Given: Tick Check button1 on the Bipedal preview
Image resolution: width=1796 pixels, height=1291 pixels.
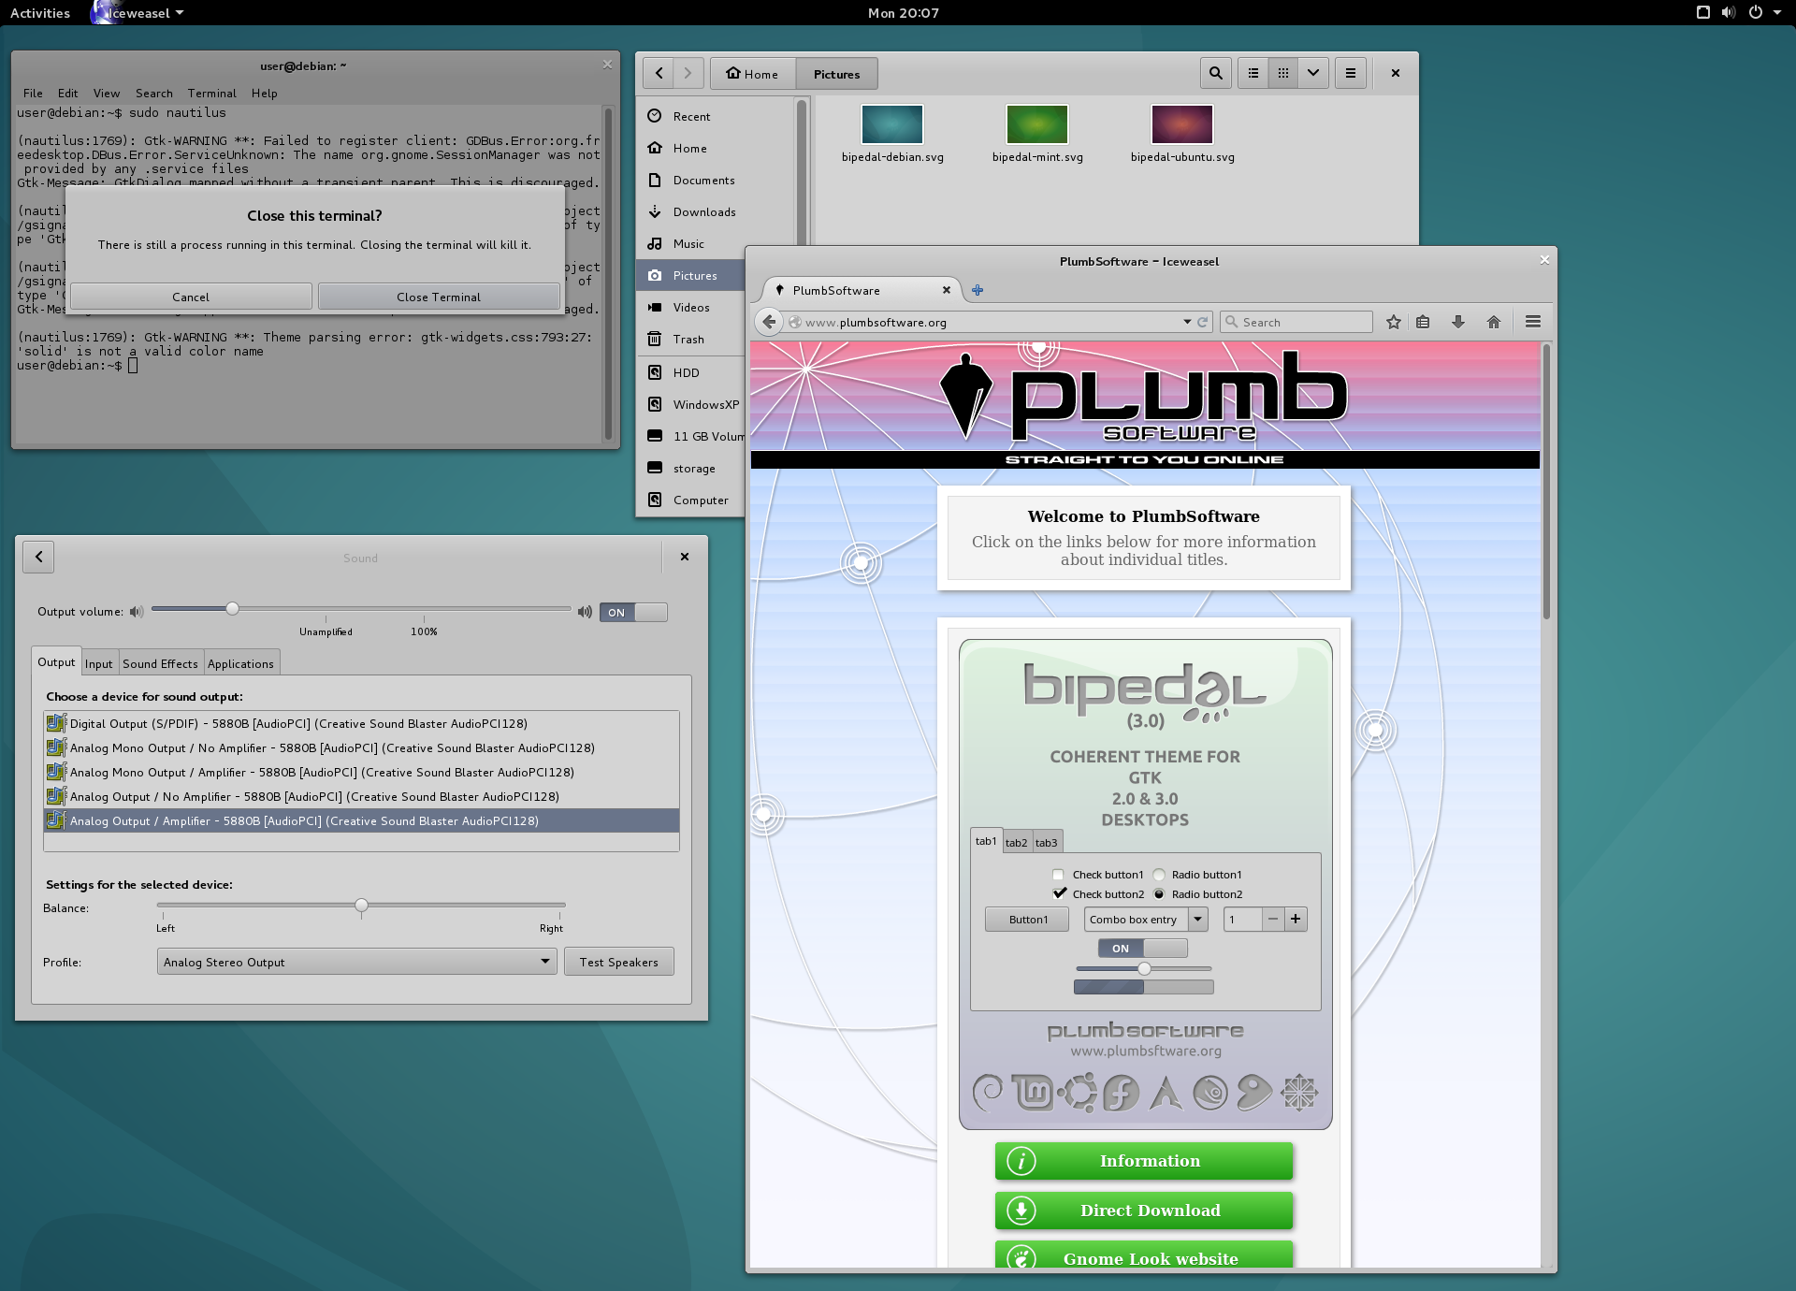Looking at the screenshot, I should coord(1058,875).
